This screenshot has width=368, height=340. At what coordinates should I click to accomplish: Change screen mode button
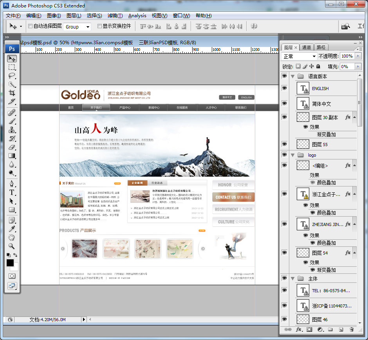coord(12,286)
